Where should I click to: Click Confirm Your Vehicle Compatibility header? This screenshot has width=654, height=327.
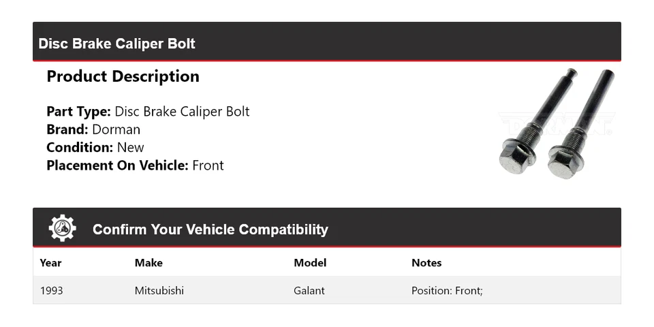pyautogui.click(x=210, y=230)
